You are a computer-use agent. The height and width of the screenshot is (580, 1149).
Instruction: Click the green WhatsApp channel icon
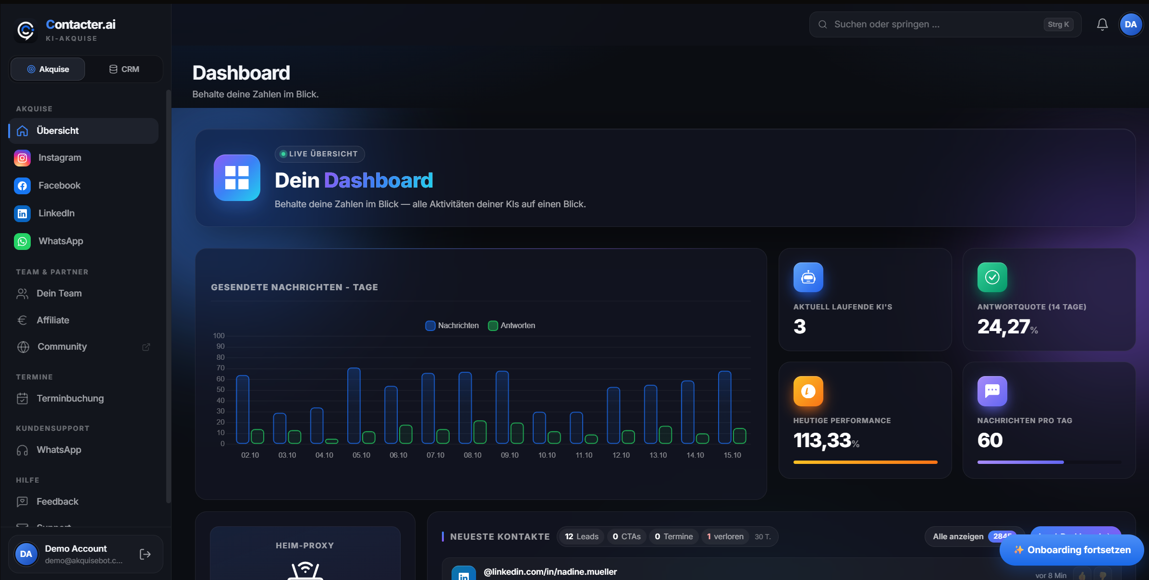pyautogui.click(x=22, y=241)
